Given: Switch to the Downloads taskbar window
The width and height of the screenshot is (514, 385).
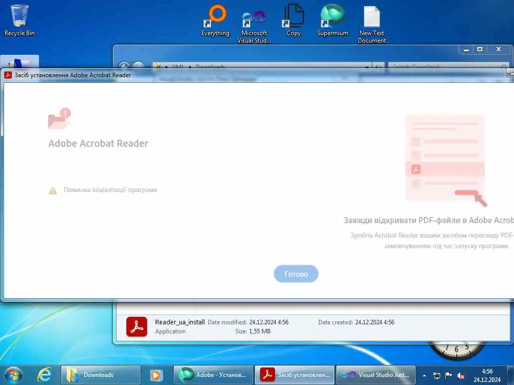Looking at the screenshot, I should tap(100, 375).
